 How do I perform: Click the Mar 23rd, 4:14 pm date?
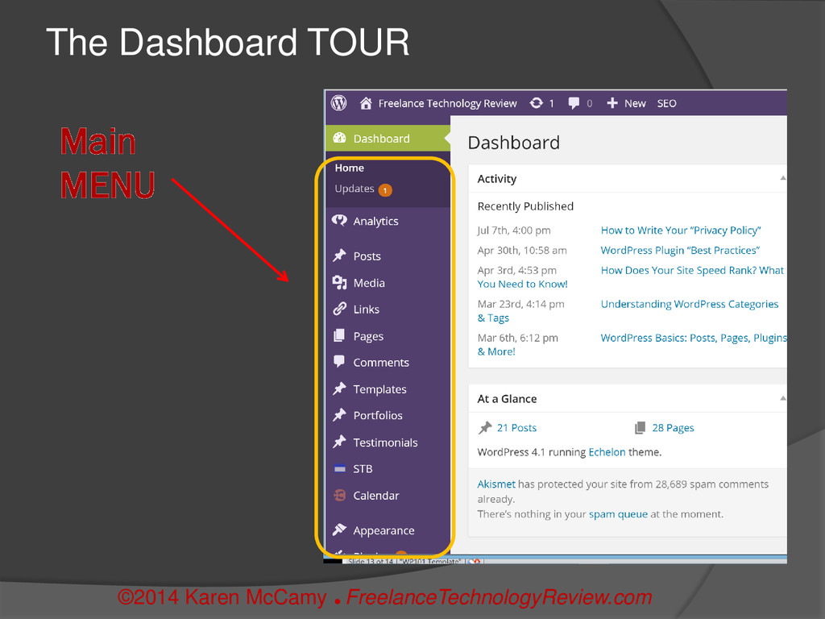(521, 304)
